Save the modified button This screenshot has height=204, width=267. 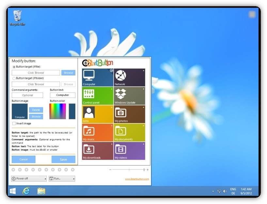[63, 159]
